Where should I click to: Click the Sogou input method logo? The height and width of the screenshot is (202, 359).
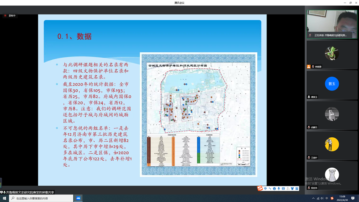[x=260, y=189]
